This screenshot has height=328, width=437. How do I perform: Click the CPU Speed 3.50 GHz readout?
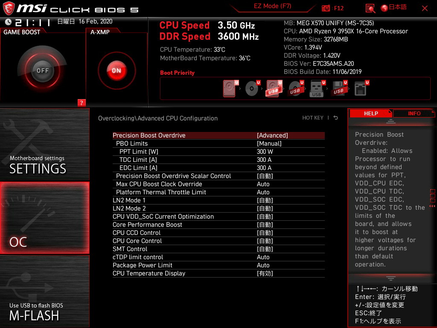click(x=207, y=25)
